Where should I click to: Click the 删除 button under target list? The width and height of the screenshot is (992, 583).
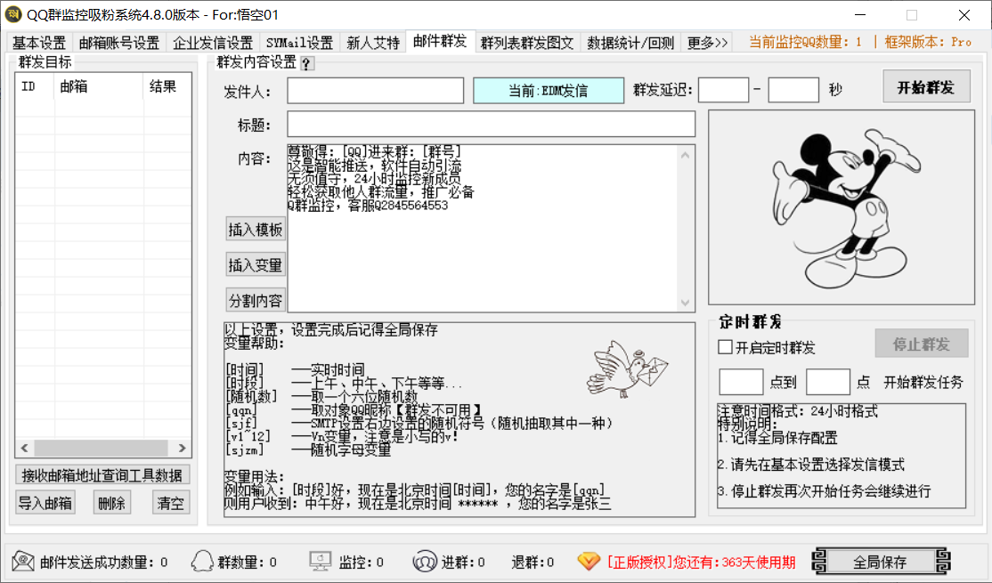coord(112,503)
